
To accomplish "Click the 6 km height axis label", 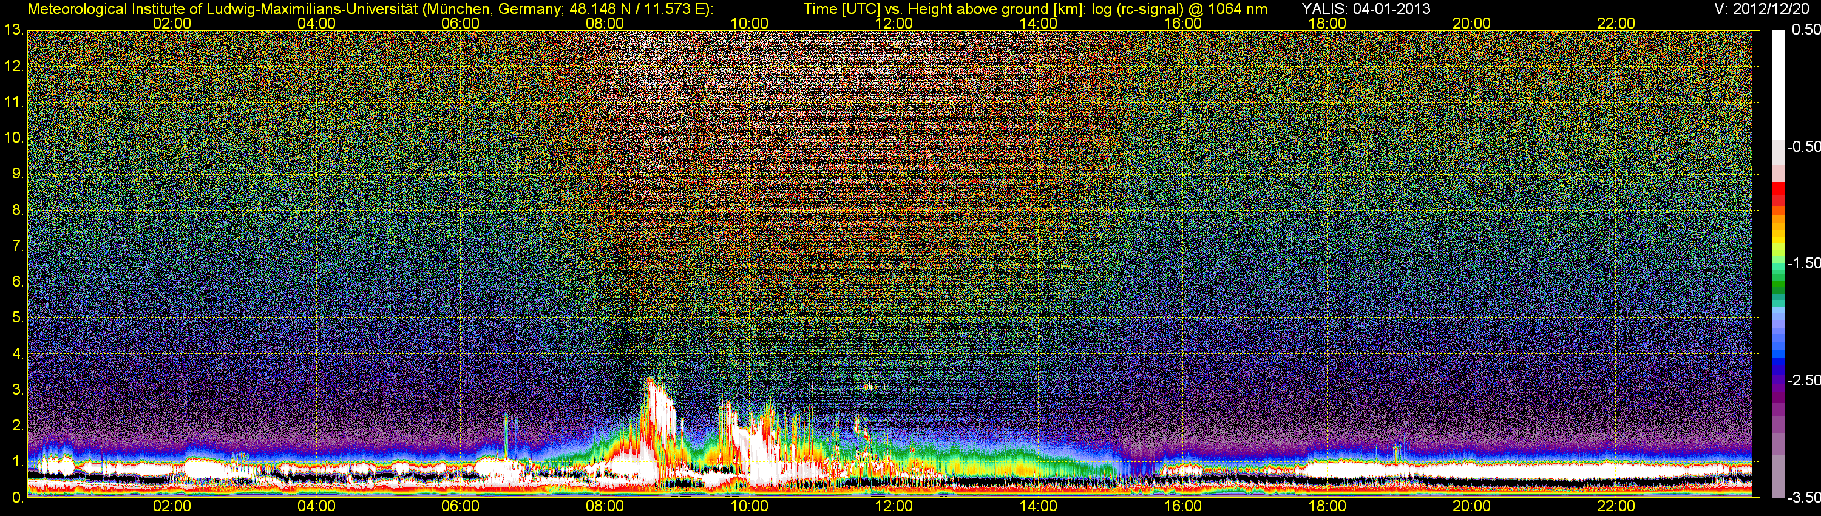I will tap(17, 282).
